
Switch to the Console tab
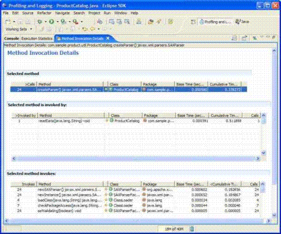12,38
